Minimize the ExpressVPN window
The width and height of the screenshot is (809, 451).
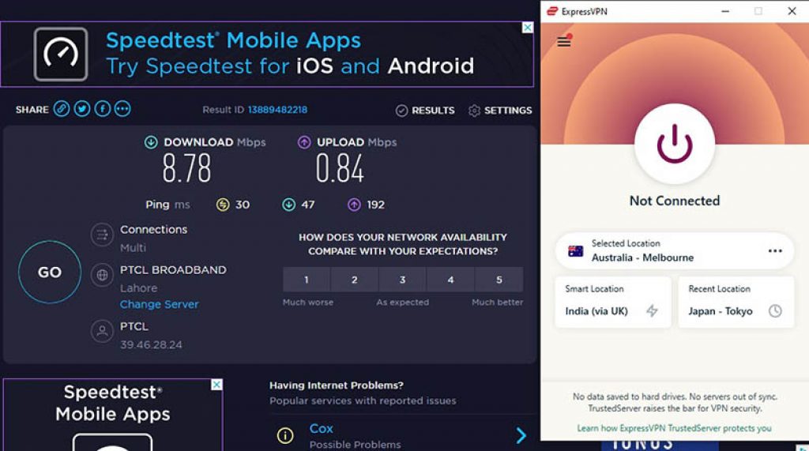[725, 11]
